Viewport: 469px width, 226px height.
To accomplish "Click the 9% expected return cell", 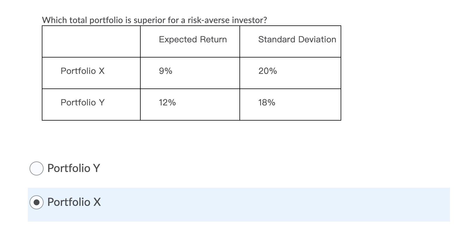I will point(165,71).
